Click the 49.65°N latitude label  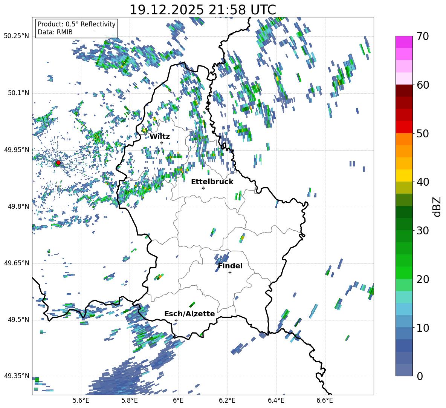click(17, 263)
